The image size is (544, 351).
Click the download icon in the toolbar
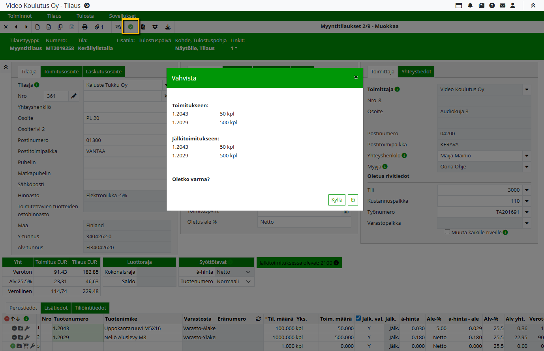pos(168,27)
